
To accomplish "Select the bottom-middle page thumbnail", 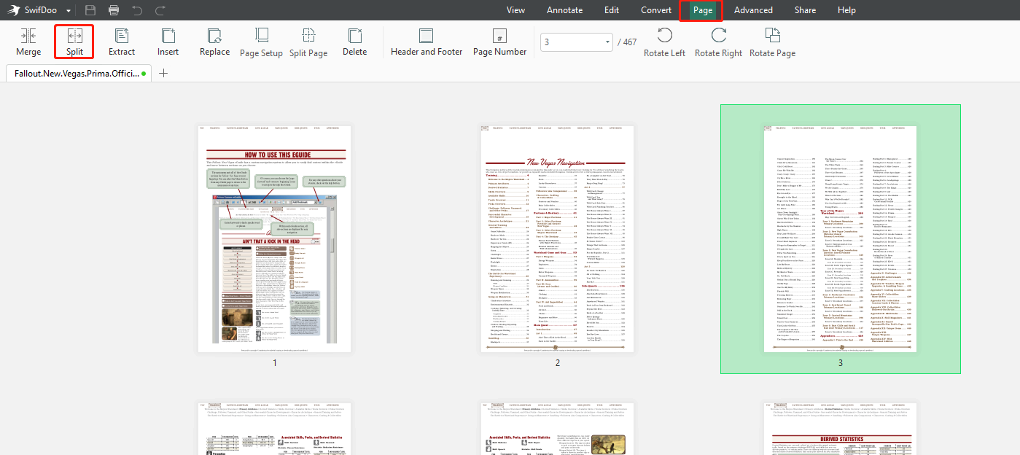I will click(x=557, y=427).
